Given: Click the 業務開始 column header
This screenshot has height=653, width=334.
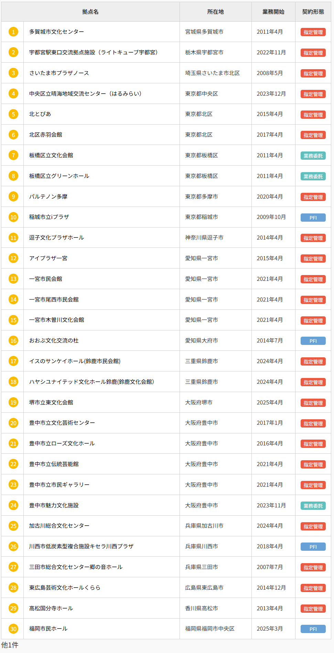Looking at the screenshot, I should [x=273, y=12].
